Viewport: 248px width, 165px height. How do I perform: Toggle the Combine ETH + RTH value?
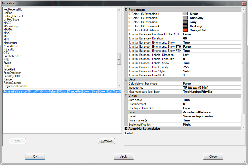(x=211, y=34)
